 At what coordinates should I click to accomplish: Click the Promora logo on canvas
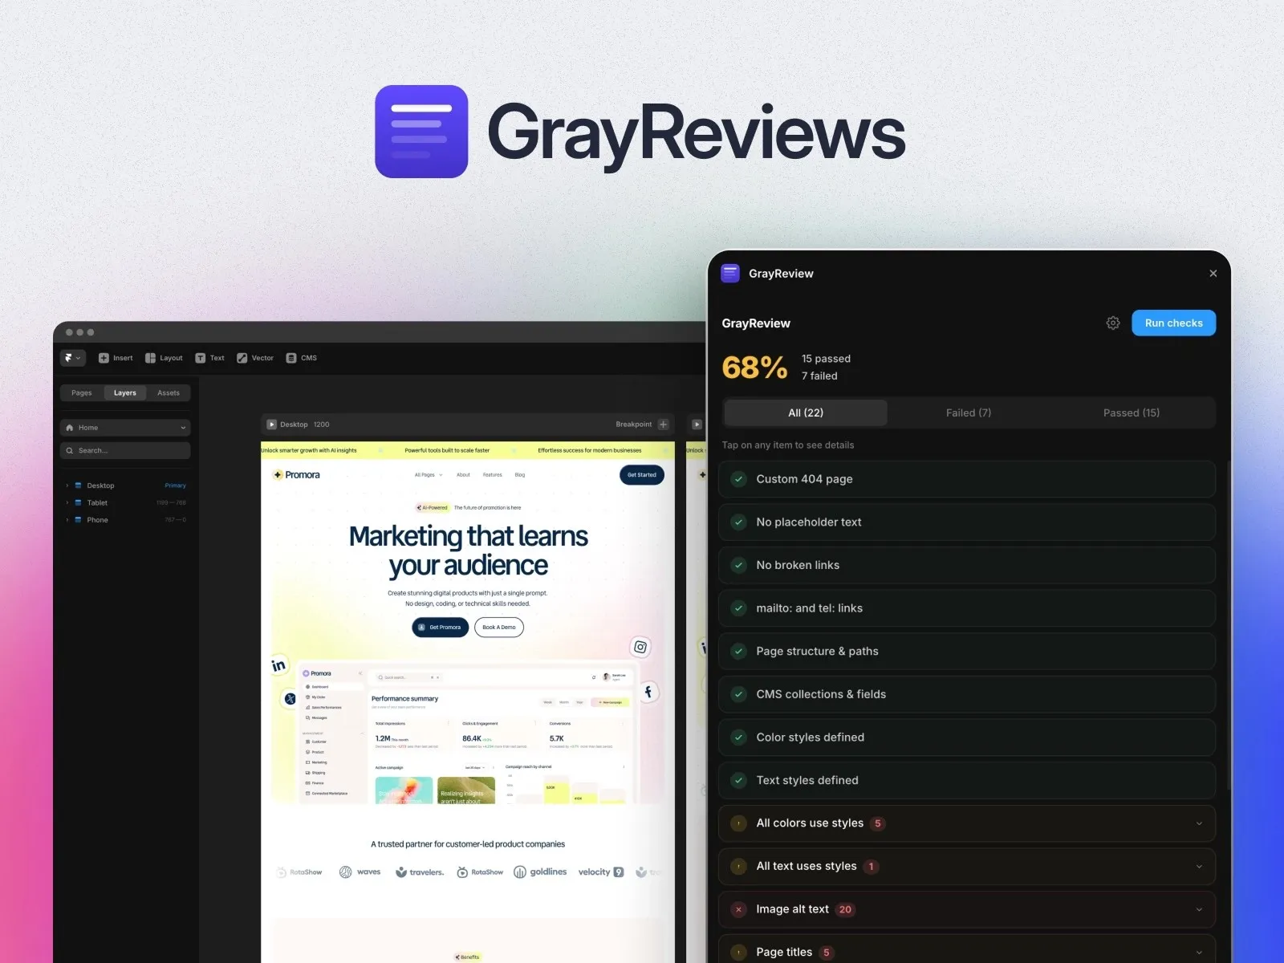296,475
